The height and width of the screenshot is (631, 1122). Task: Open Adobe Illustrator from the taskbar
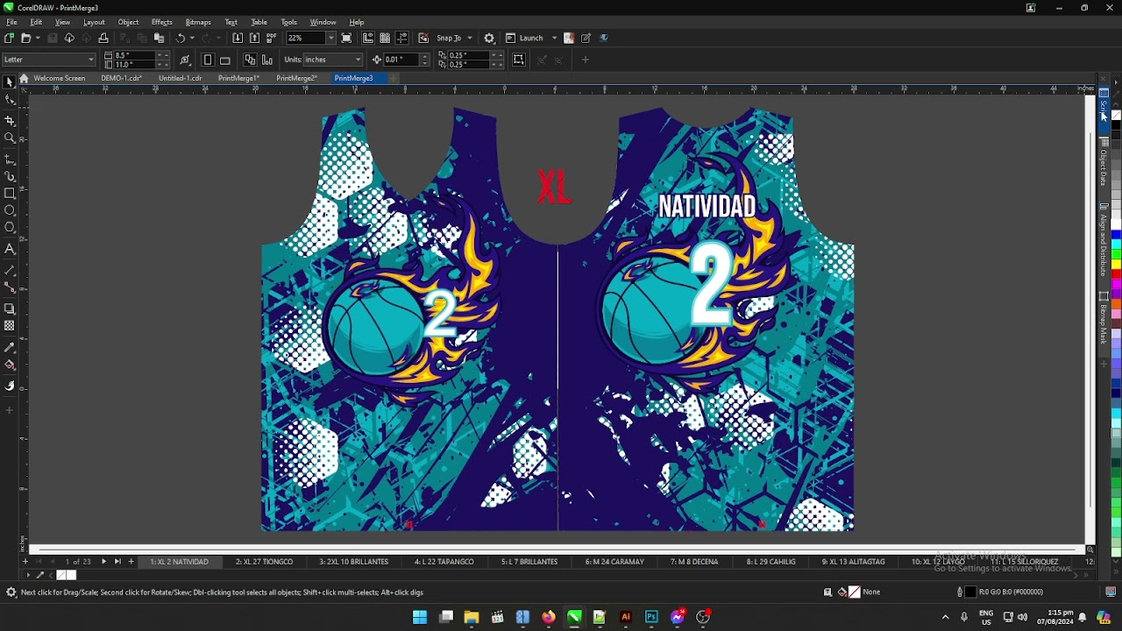click(x=626, y=617)
